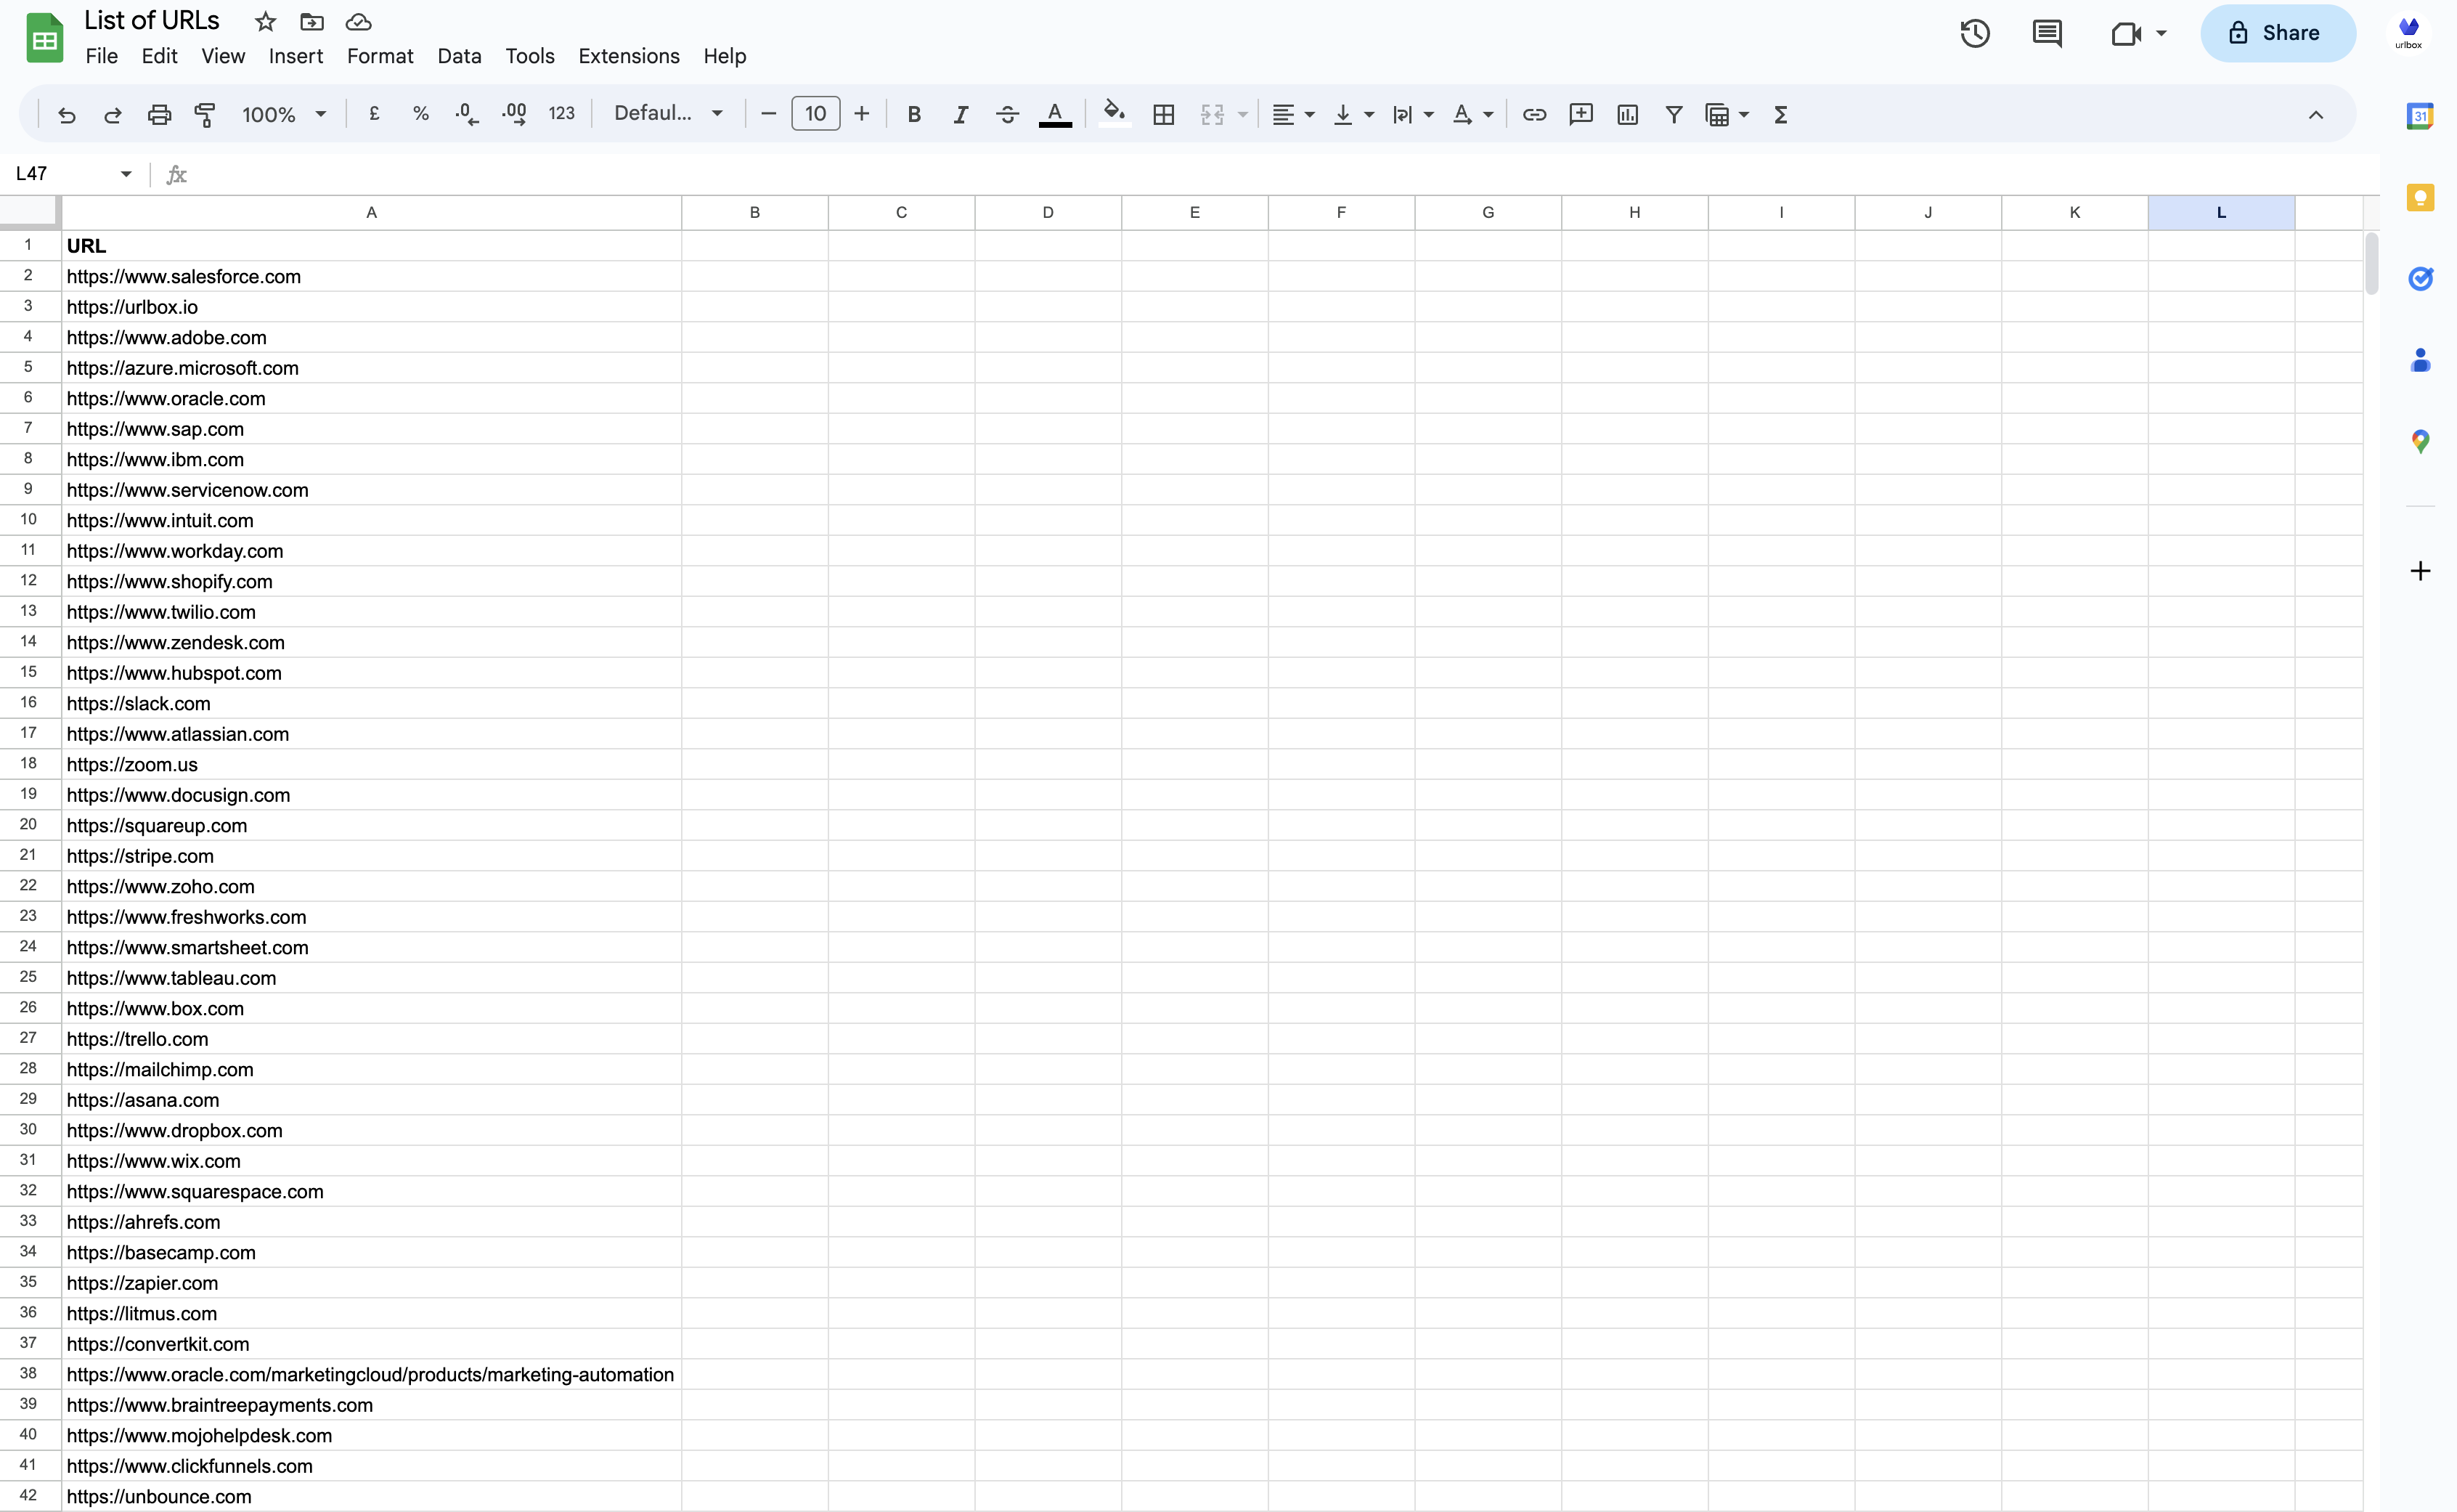Open the borders menu arrow
Viewport: 2457px width, 1512px height.
click(1162, 114)
